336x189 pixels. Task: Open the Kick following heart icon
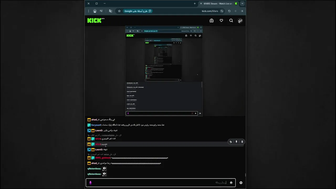221,20
